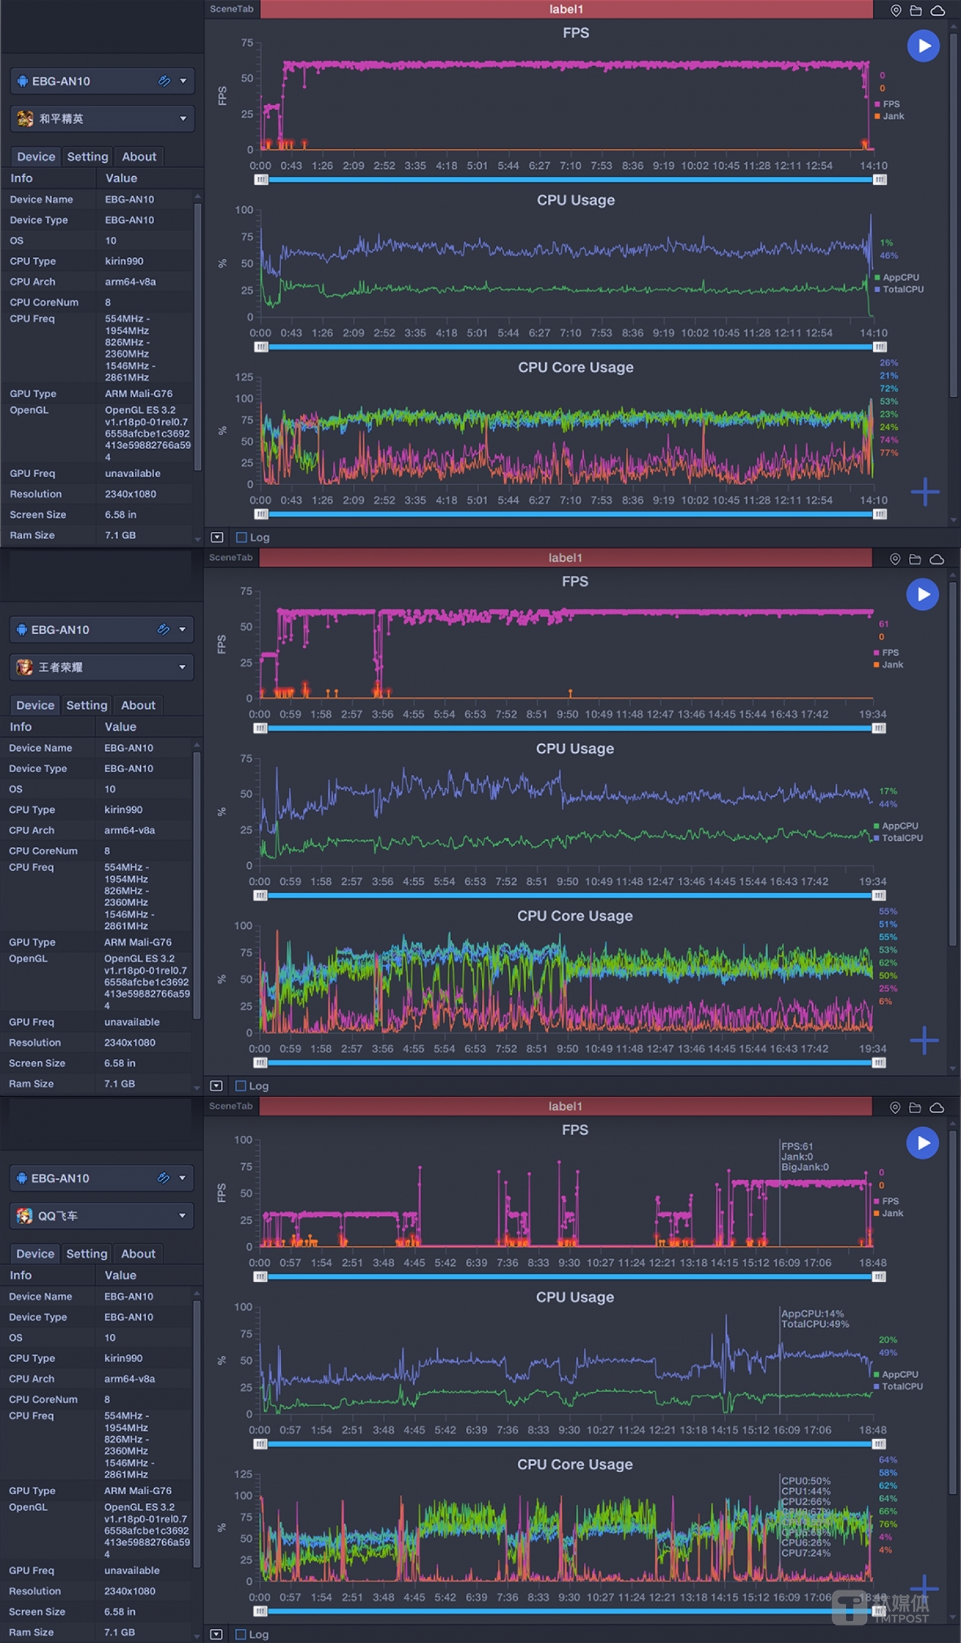Image resolution: width=961 pixels, height=1643 pixels.
Task: Click the left handle of top FPS range slider
Action: point(261,180)
